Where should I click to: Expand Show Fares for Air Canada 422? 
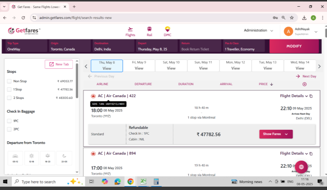point(276,134)
